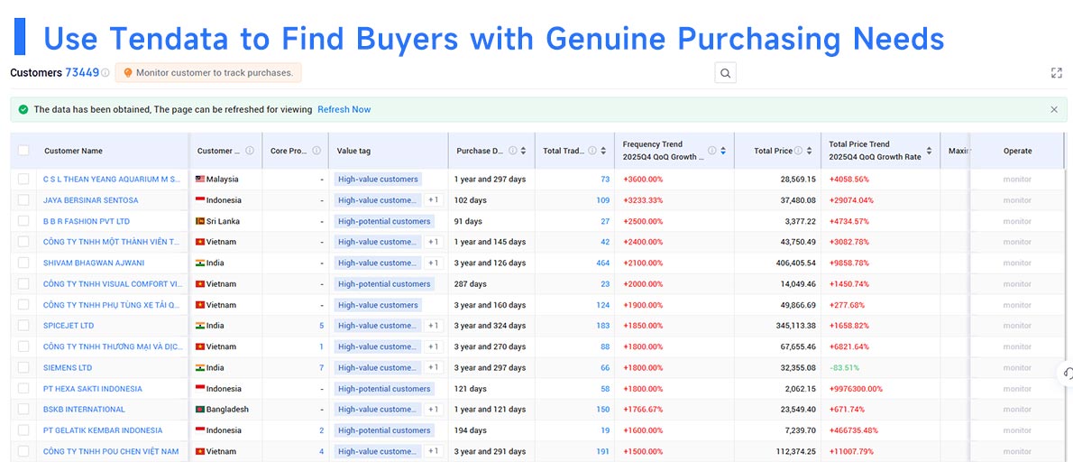Click High-potential customers tag for B B R FASHION

pos(384,221)
